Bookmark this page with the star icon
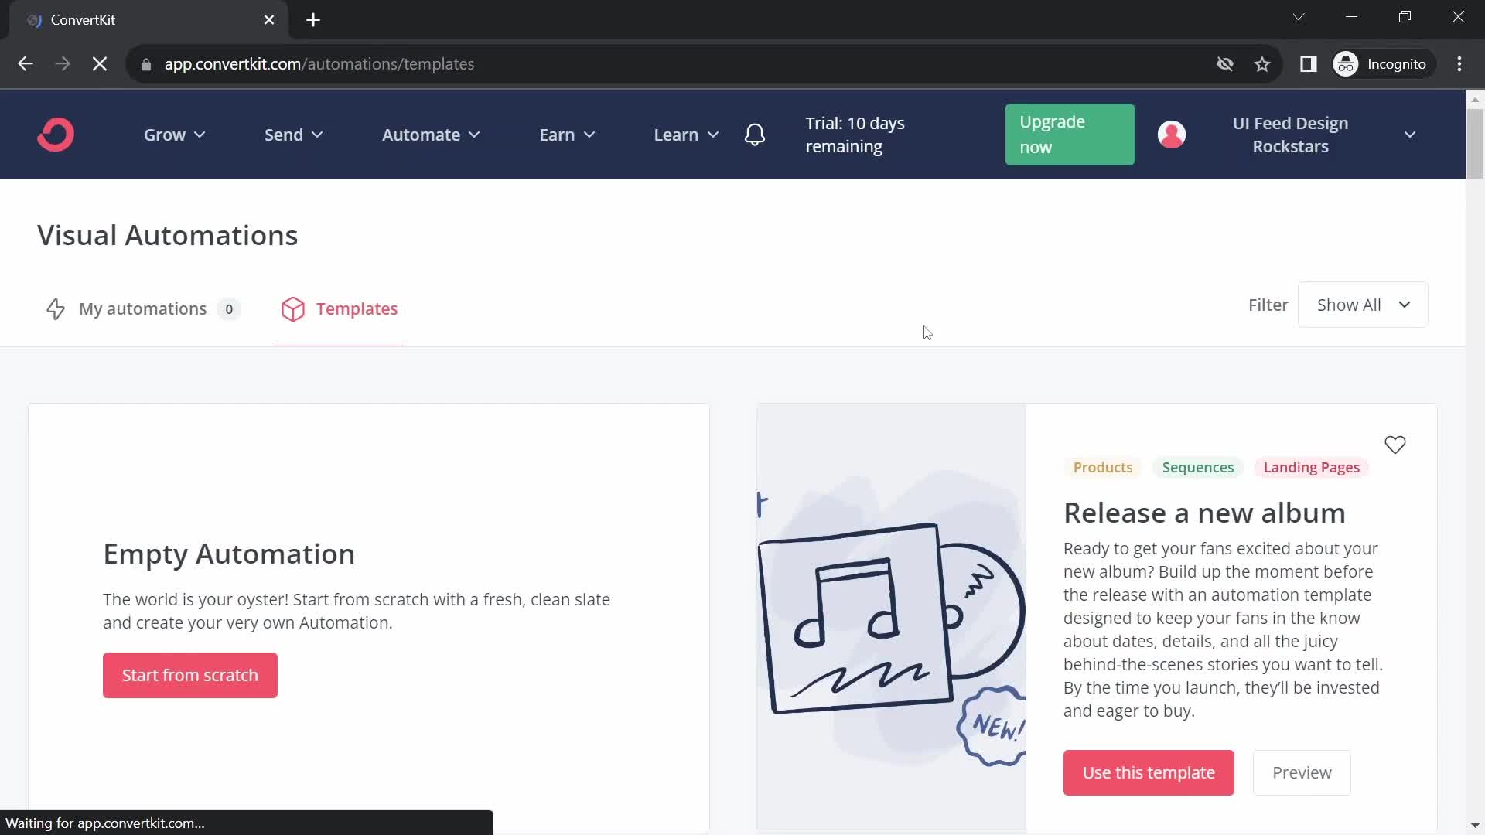The image size is (1485, 835). [x=1262, y=64]
